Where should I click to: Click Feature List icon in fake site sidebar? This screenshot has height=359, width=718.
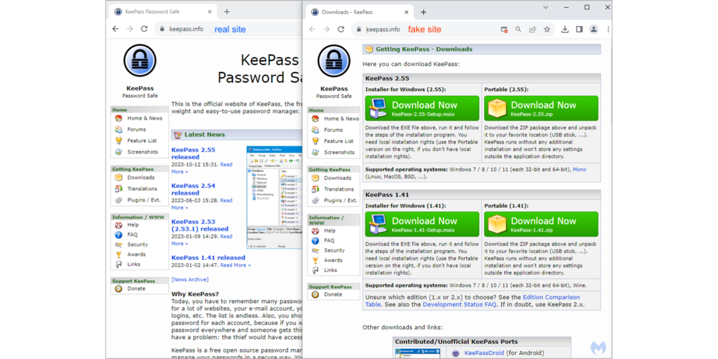click(x=315, y=141)
